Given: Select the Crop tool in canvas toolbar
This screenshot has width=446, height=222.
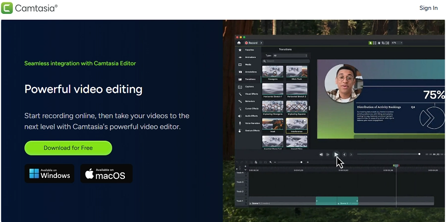Looking at the screenshot, I should point(383,43).
